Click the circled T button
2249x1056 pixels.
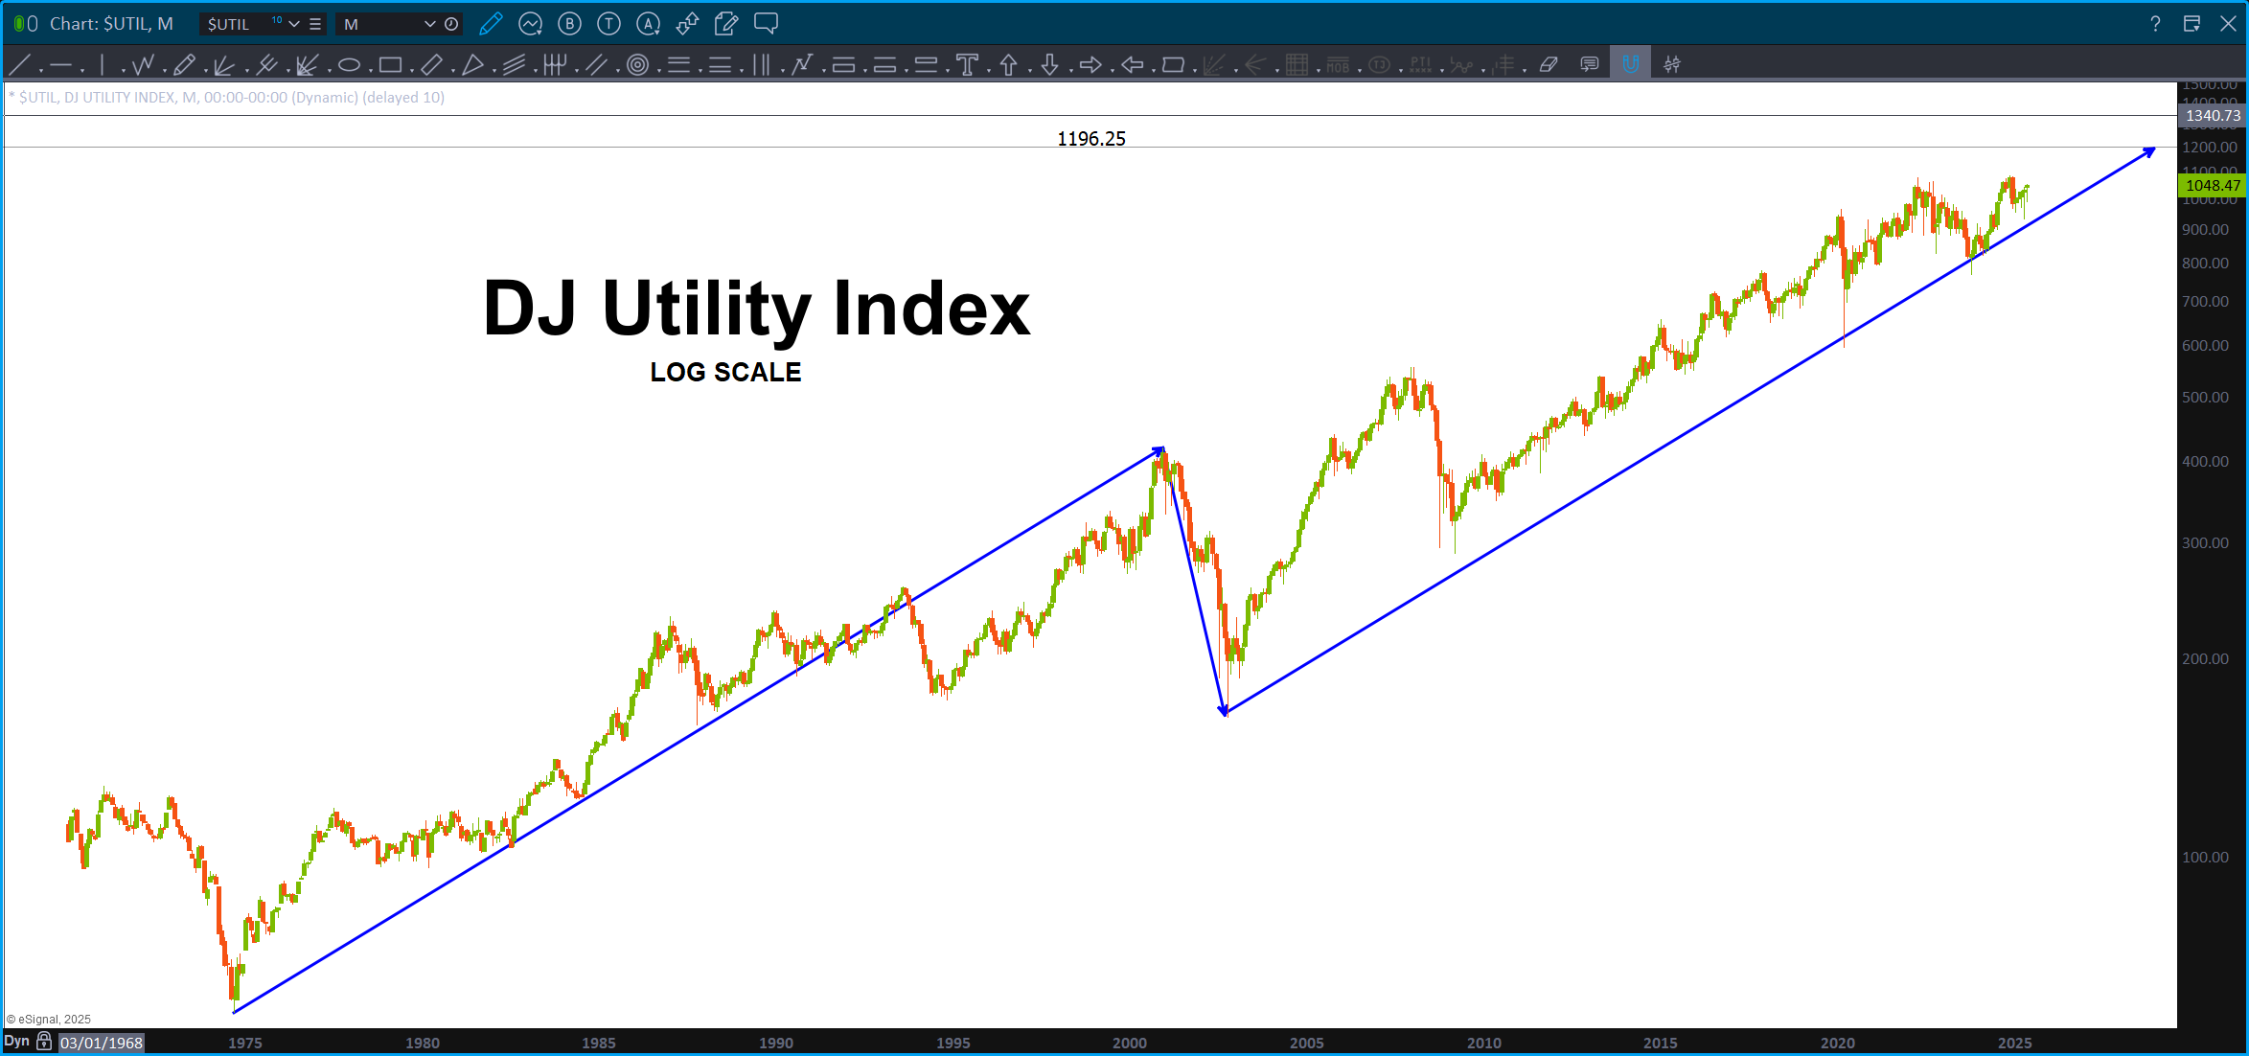[608, 24]
